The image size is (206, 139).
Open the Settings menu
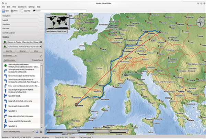32,7
